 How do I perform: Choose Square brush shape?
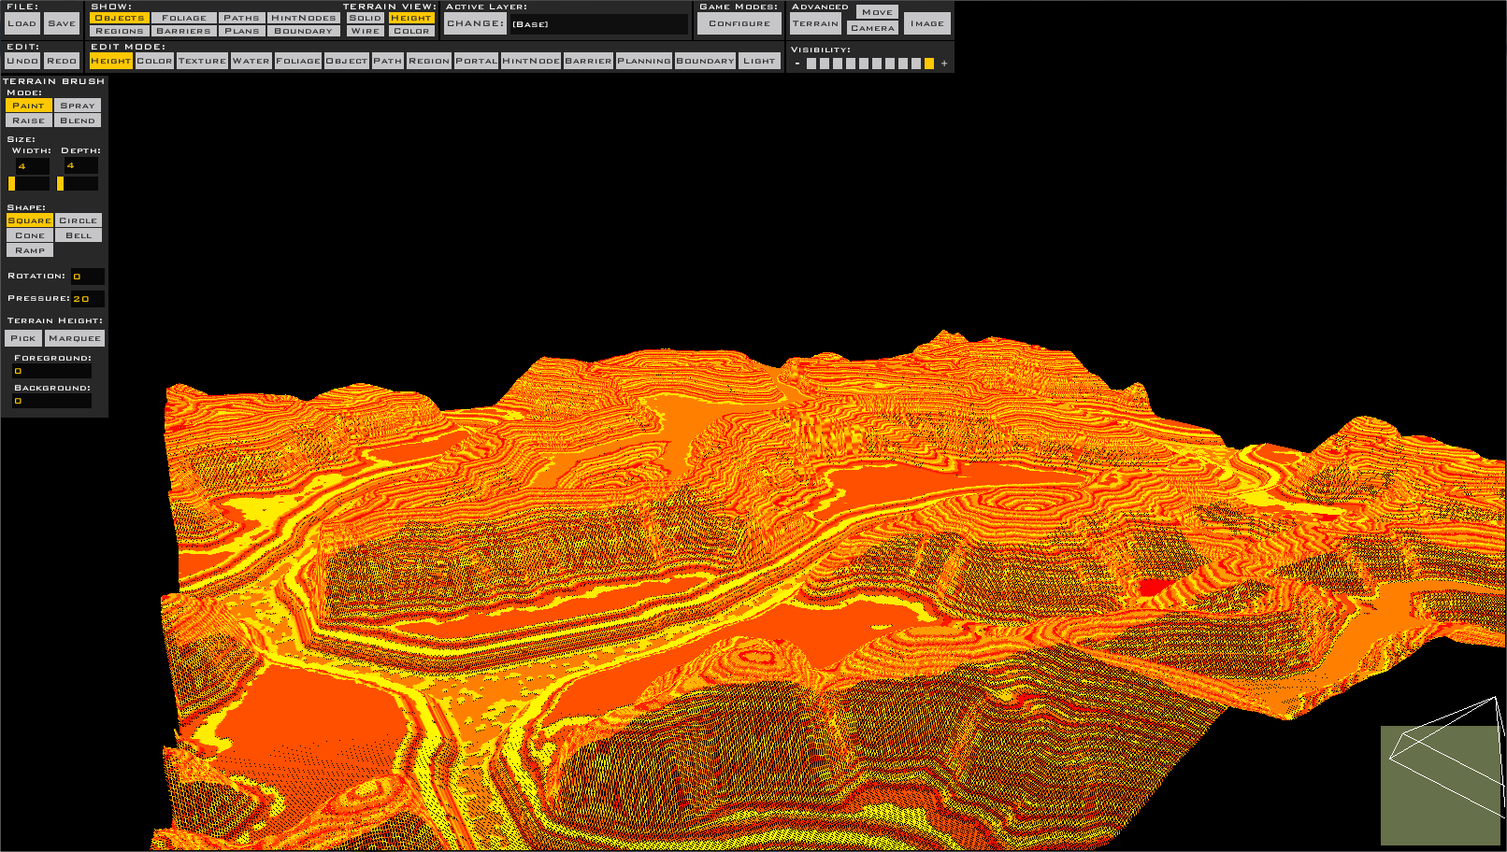point(30,220)
